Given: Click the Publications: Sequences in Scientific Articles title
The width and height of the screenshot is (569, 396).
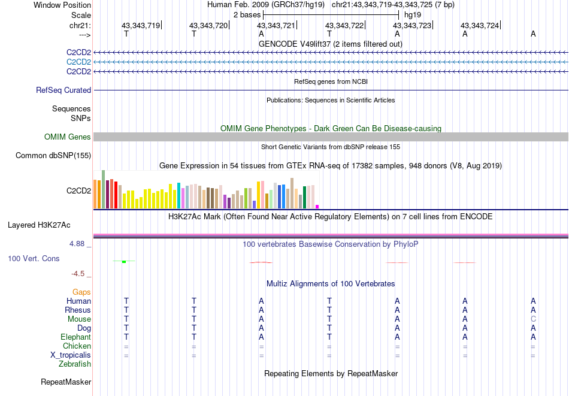Looking at the screenshot, I should (331, 100).
